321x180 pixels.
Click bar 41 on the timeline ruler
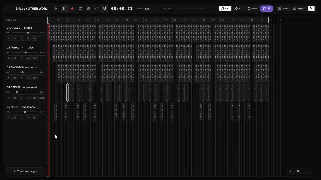(x=146, y=20)
